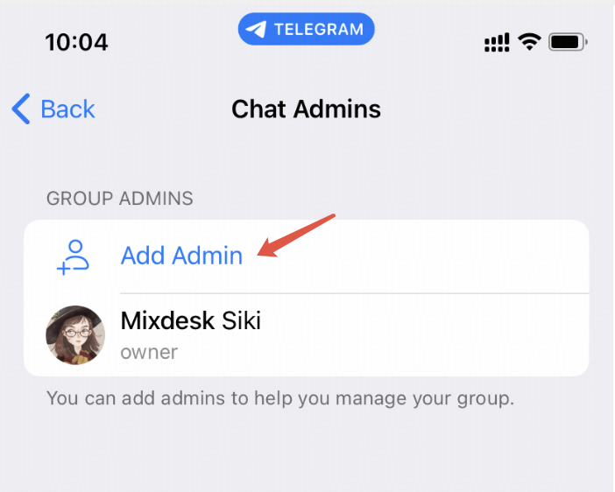
Task: Click the red arrow pointing at Add Admin
Action: tap(296, 235)
